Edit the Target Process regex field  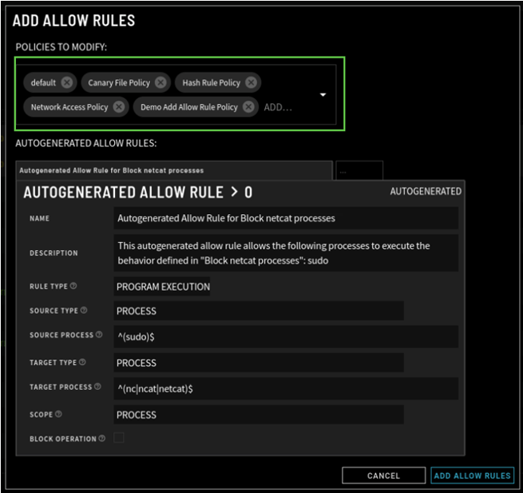pyautogui.click(x=286, y=389)
